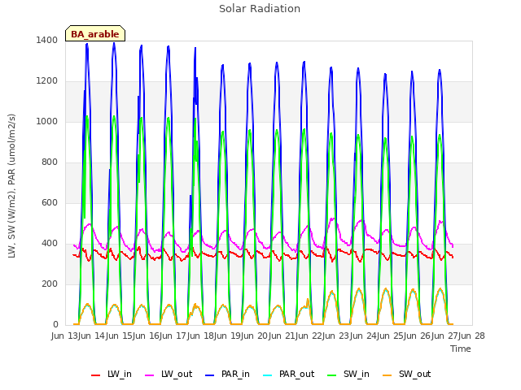Click the PAR_in blue legend swatch
521x390 pixels.
(210, 375)
